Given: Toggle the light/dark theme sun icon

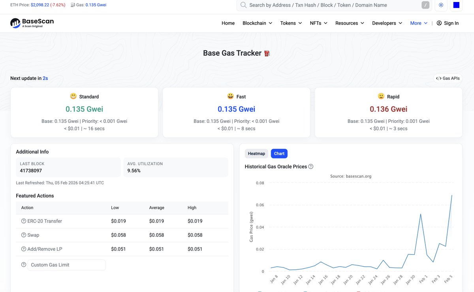Looking at the screenshot, I should pos(441,5).
